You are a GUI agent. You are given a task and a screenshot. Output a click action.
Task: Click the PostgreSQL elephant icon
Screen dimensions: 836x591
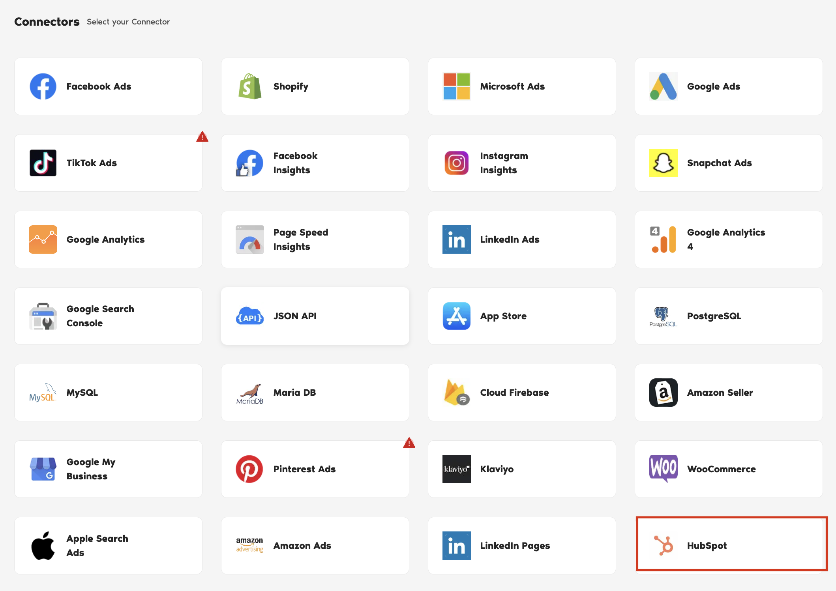[x=664, y=317]
